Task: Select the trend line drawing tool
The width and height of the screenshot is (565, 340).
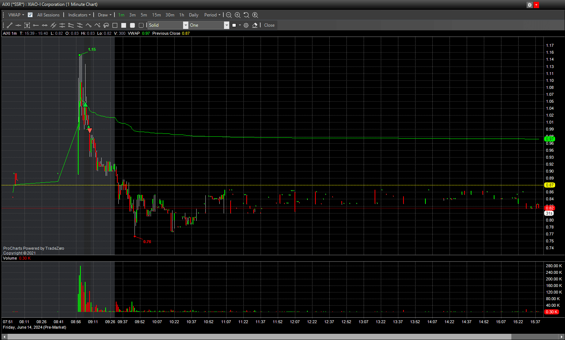Action: pyautogui.click(x=10, y=25)
